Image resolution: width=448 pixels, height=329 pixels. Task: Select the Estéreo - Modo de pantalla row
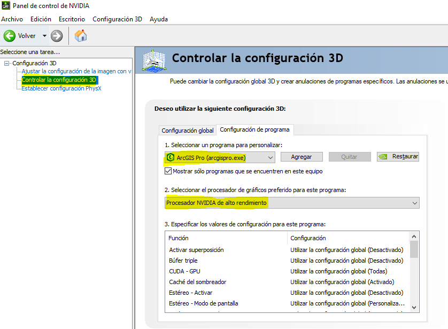[287, 303]
